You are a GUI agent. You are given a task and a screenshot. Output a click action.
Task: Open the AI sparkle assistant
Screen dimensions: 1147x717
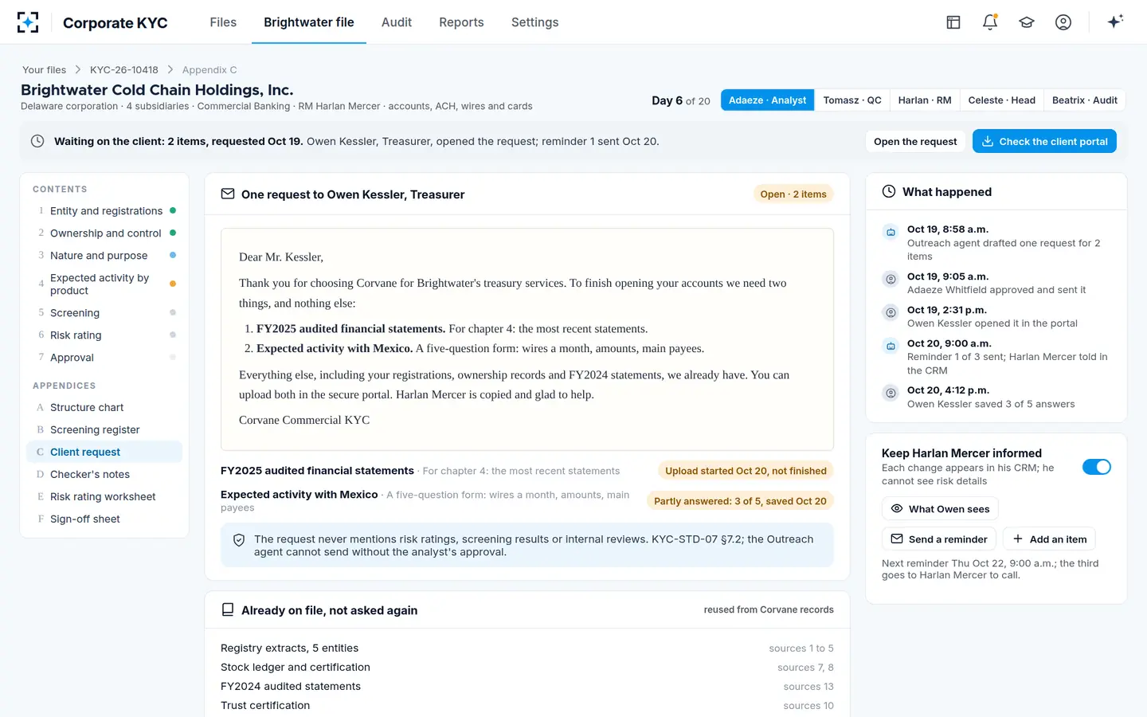tap(1115, 22)
